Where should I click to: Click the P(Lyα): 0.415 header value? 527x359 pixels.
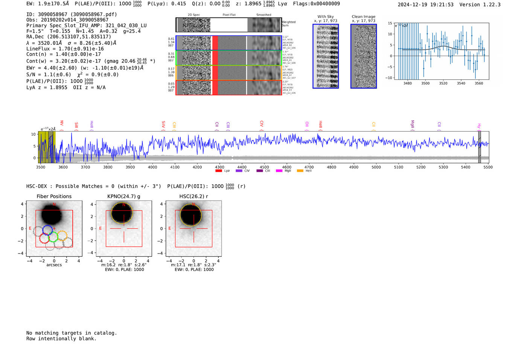click(x=167, y=4)
